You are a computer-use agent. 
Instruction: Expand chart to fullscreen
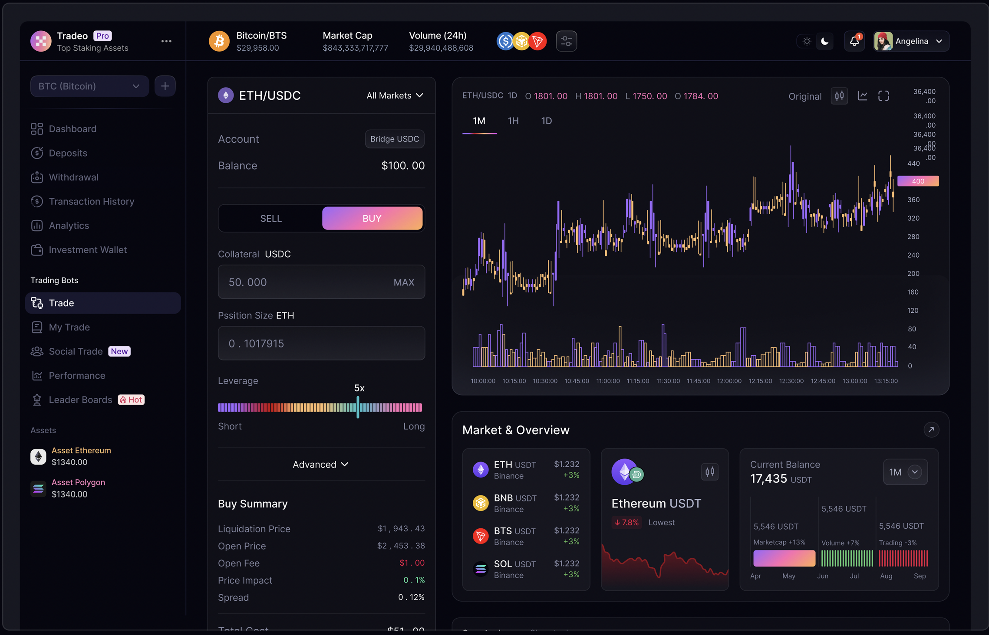pos(884,96)
